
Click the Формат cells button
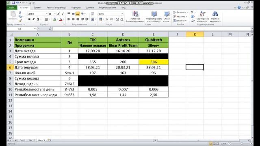coord(179,21)
